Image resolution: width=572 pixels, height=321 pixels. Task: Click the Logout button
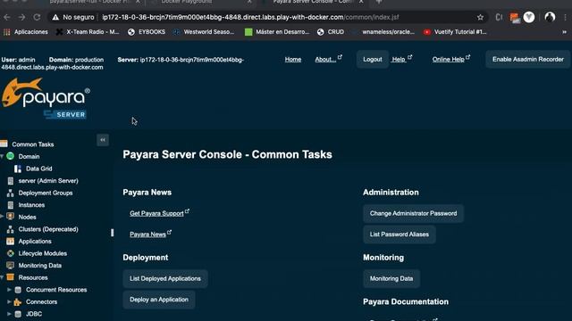(x=373, y=60)
